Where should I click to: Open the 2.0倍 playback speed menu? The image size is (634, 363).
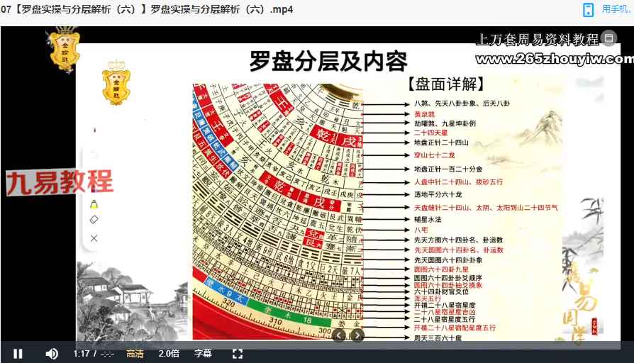pos(169,353)
